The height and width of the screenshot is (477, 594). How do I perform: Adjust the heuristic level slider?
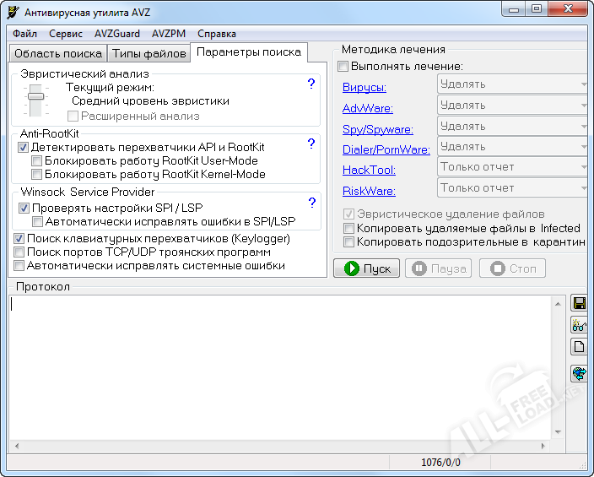[35, 97]
